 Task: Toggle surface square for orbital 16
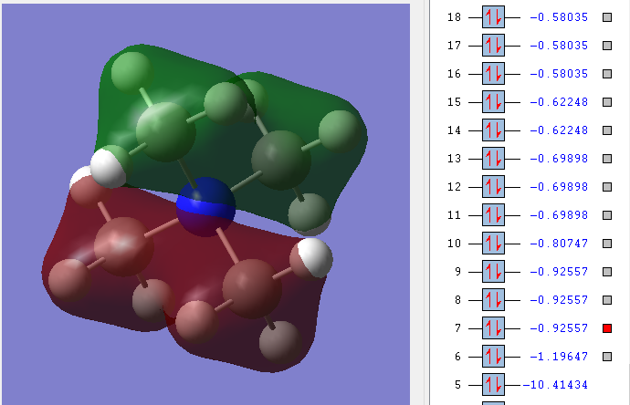(607, 74)
